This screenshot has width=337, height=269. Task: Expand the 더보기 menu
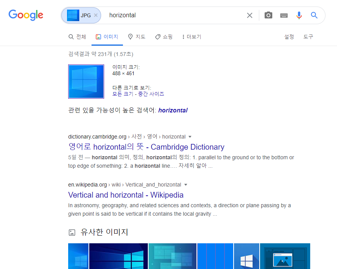click(192, 37)
